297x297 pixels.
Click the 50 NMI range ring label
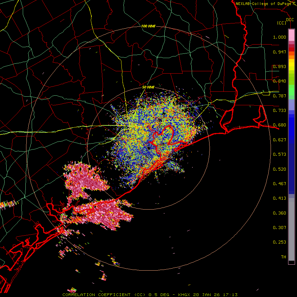pos(148,87)
